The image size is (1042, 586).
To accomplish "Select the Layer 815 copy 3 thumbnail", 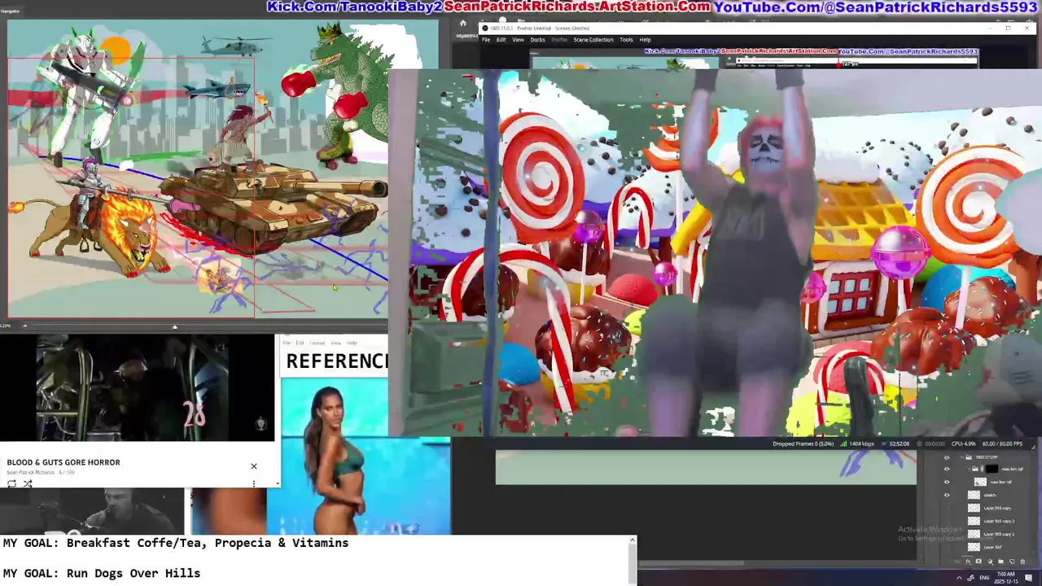I will tap(974, 521).
